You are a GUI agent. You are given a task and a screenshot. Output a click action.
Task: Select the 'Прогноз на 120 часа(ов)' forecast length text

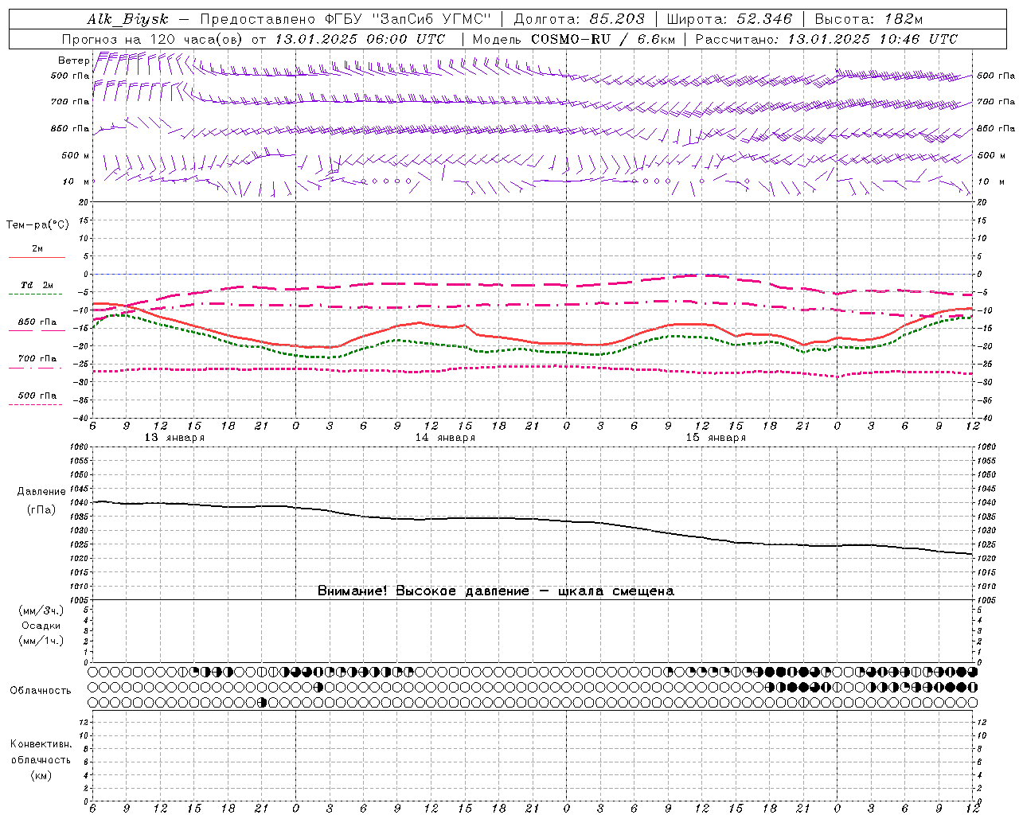pyautogui.click(x=153, y=39)
